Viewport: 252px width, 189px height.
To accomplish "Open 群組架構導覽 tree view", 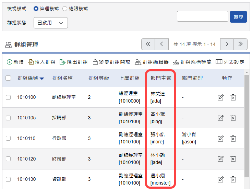I will tap(192, 62).
